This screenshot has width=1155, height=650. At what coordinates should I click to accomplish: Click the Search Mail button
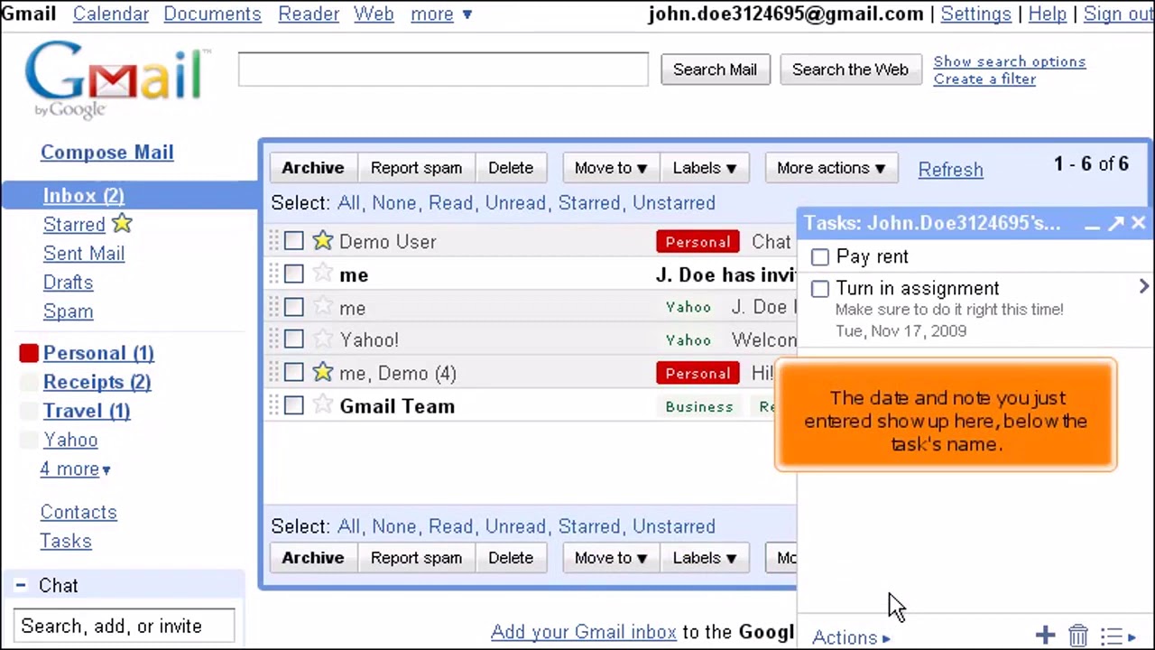tap(715, 70)
